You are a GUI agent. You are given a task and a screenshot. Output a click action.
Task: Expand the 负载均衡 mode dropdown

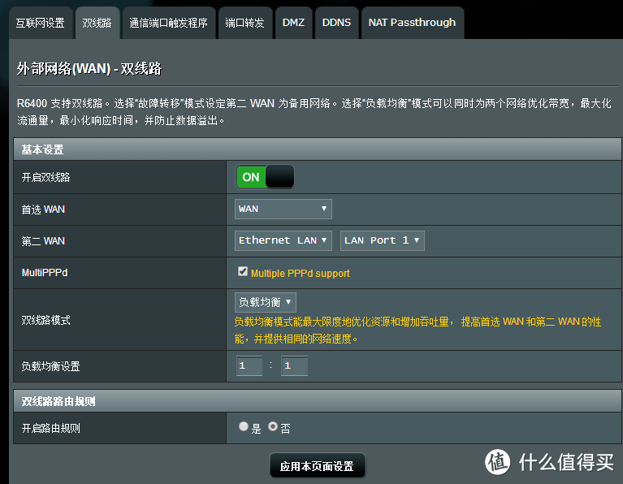[266, 302]
